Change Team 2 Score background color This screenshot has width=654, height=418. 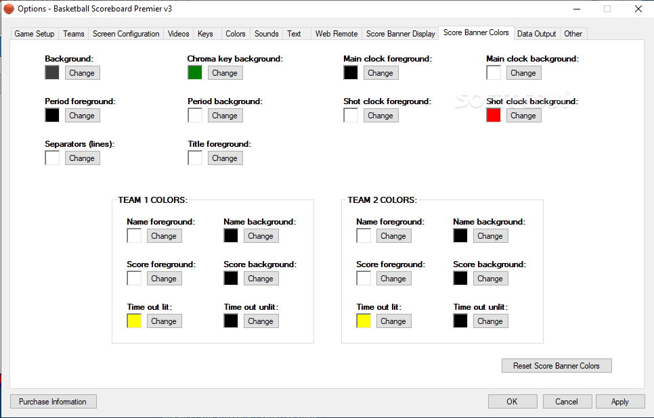[490, 279]
